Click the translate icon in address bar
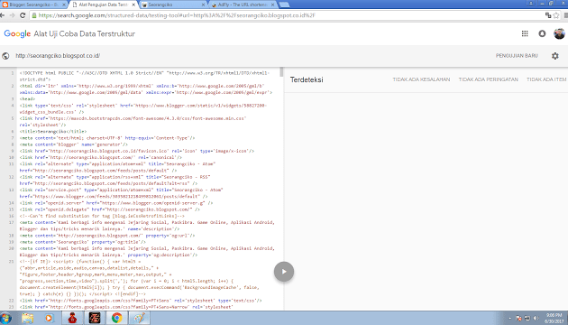This screenshot has height=325, width=568. coord(548,15)
